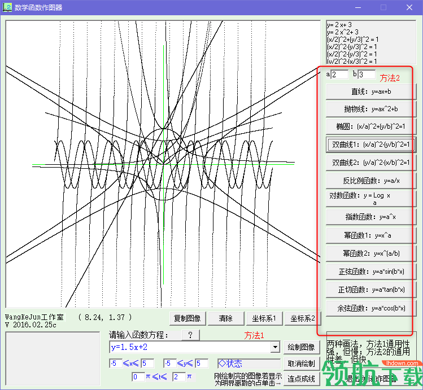This screenshot has width=423, height=390.
Task: Plot the 指数函数 y=a^x function
Action: point(371,217)
